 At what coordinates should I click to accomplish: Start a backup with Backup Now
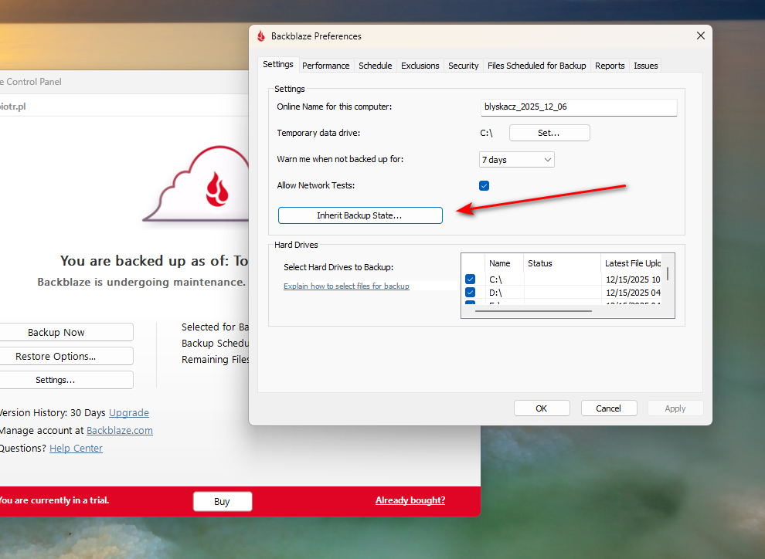coord(67,331)
